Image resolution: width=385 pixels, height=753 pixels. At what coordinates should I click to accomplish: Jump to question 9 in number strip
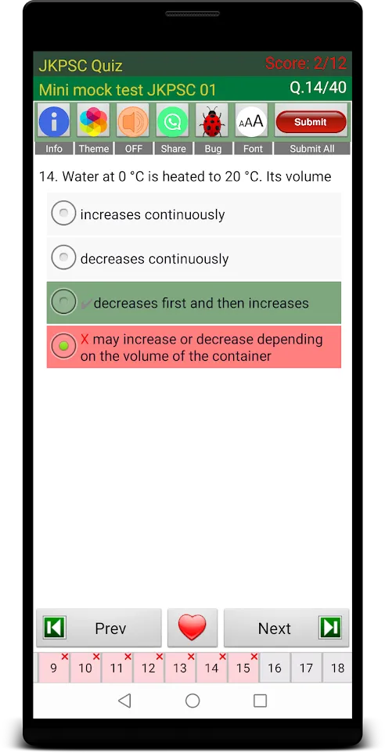[x=54, y=668]
